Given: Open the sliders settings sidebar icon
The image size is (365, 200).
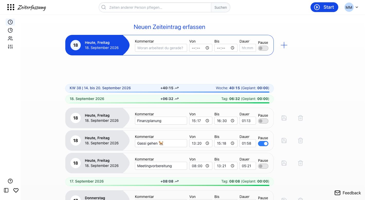Looking at the screenshot, I should [10, 47].
